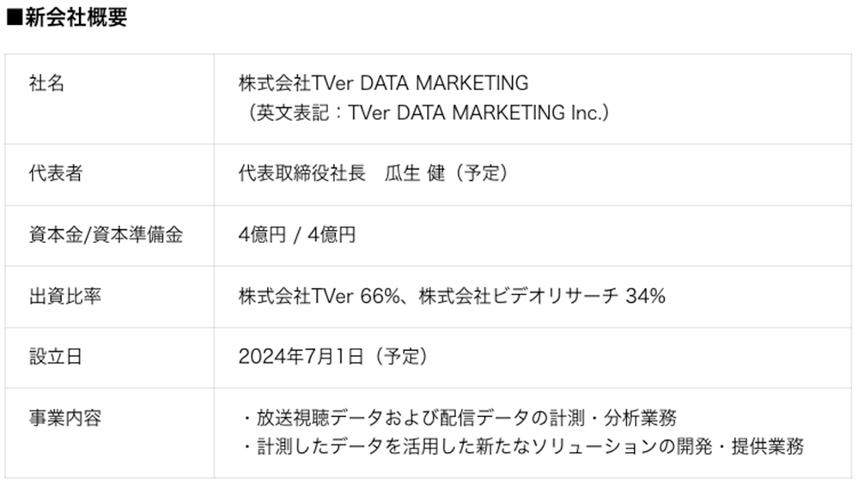Image resolution: width=859 pixels, height=483 pixels.
Task: Click the date 2024年7月1日
Action: coord(301,357)
